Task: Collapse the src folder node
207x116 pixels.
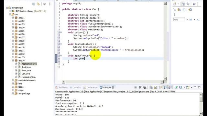Action: 10,14
